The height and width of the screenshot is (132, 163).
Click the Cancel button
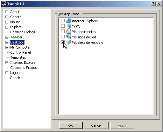96,125
